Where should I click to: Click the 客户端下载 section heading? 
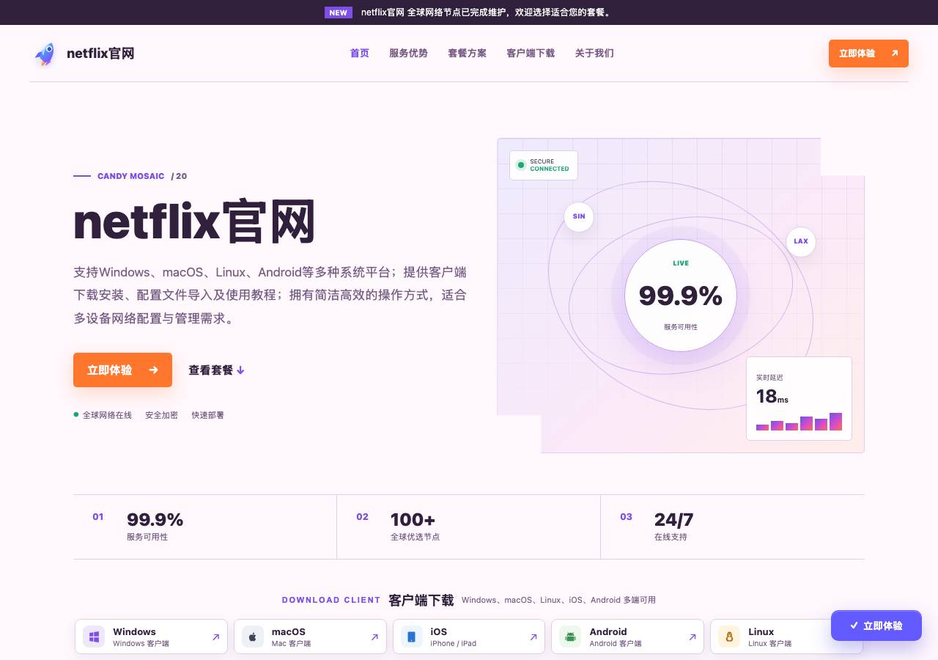[421, 600]
